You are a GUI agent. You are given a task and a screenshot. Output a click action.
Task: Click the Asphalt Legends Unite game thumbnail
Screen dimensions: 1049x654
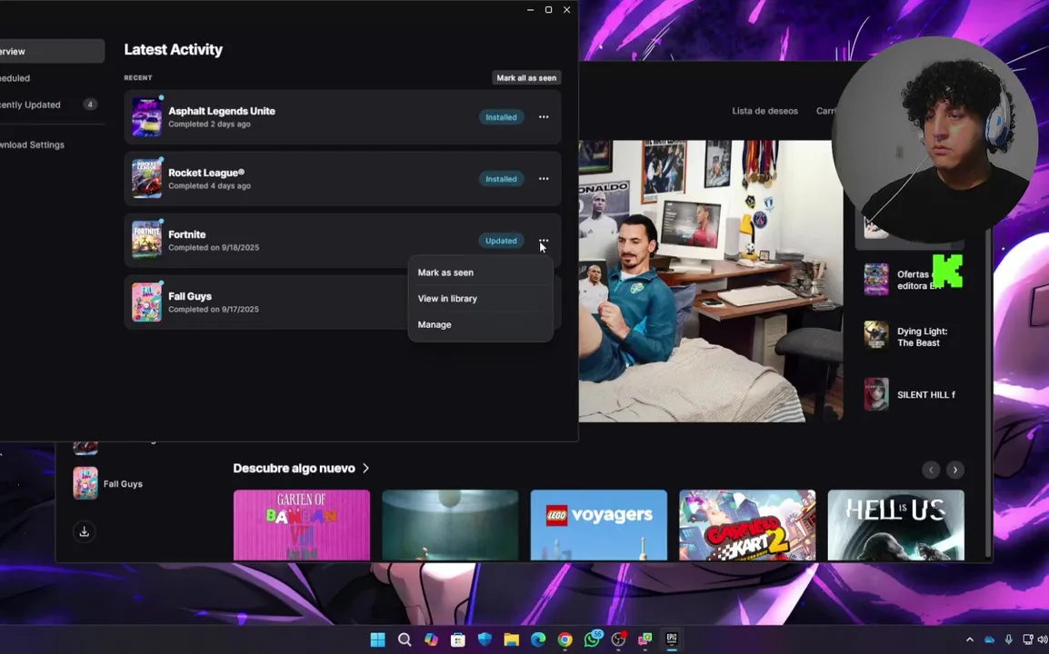[146, 117]
